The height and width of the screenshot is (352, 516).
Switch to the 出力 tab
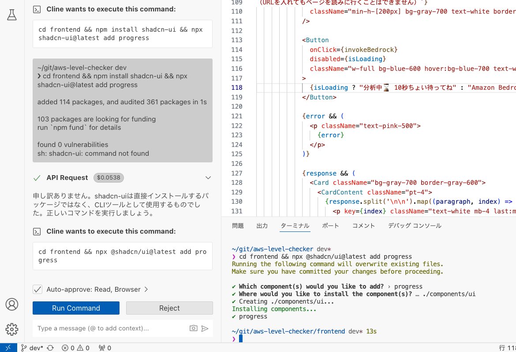pyautogui.click(x=262, y=225)
